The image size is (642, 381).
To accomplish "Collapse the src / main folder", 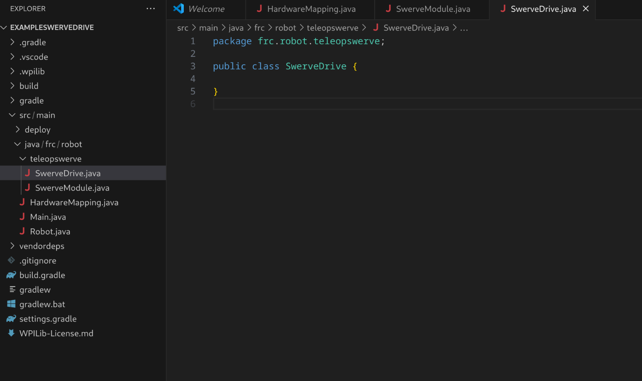I will click(x=12, y=115).
